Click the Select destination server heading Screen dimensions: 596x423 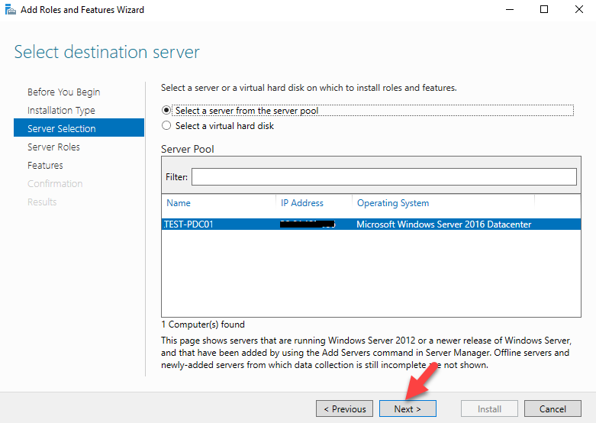coord(107,52)
